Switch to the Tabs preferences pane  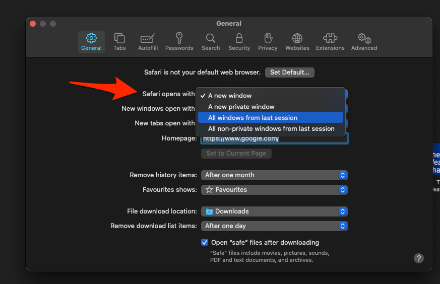coord(119,42)
